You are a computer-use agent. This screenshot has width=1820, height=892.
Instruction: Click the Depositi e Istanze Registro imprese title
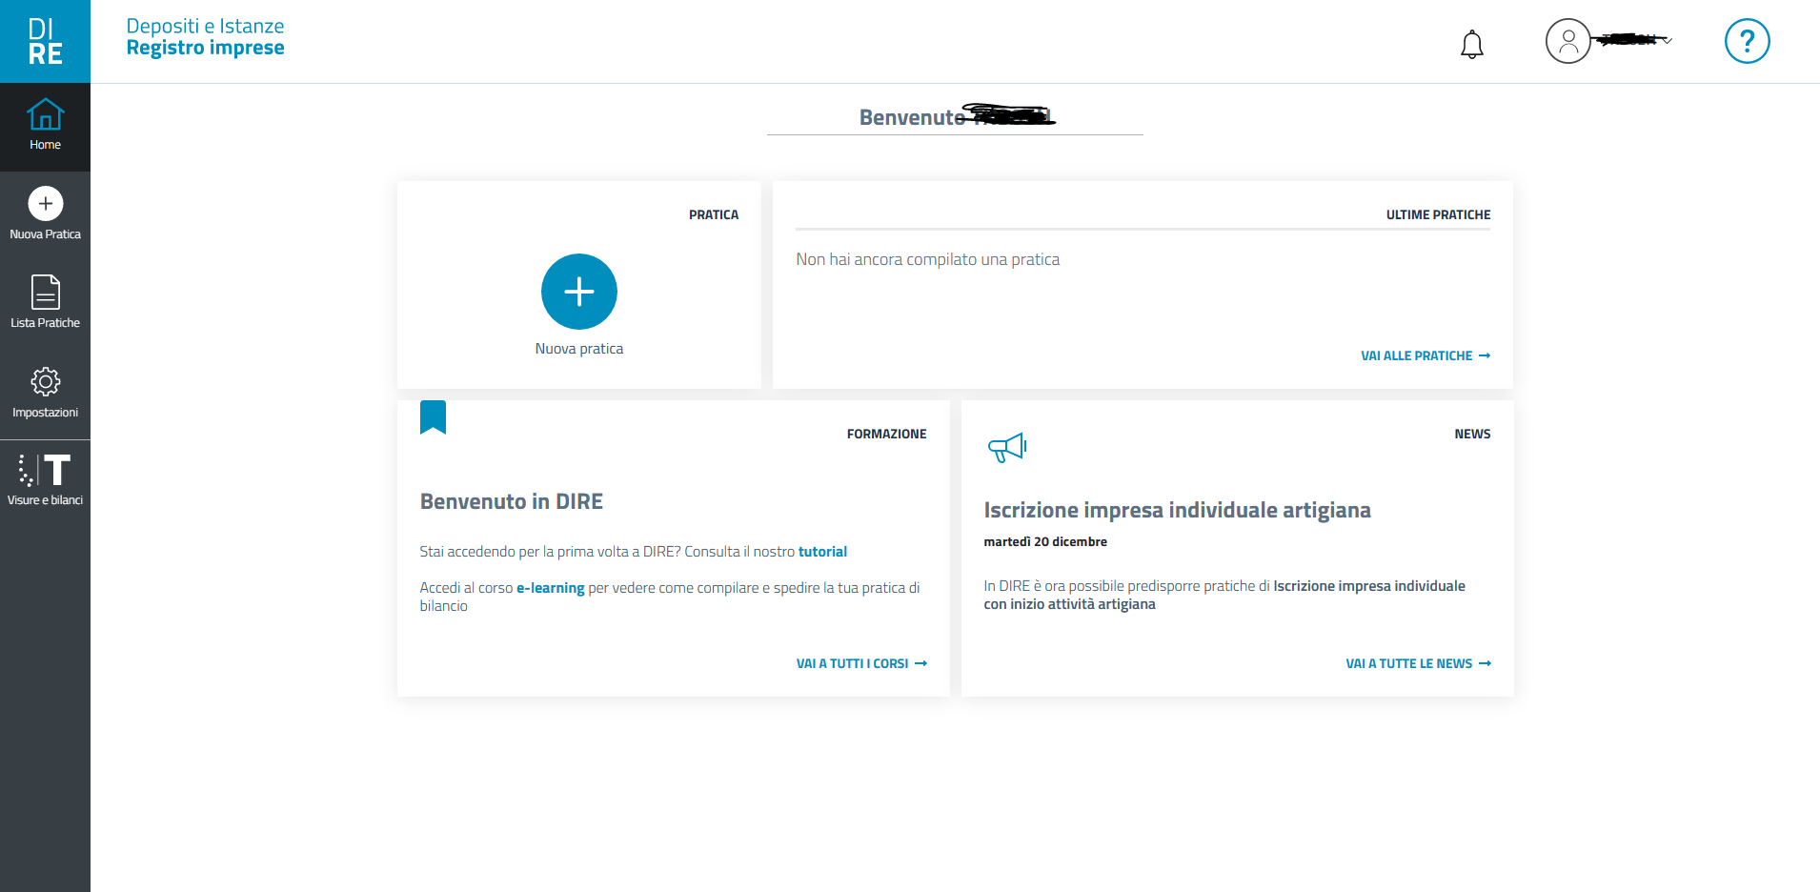(205, 37)
